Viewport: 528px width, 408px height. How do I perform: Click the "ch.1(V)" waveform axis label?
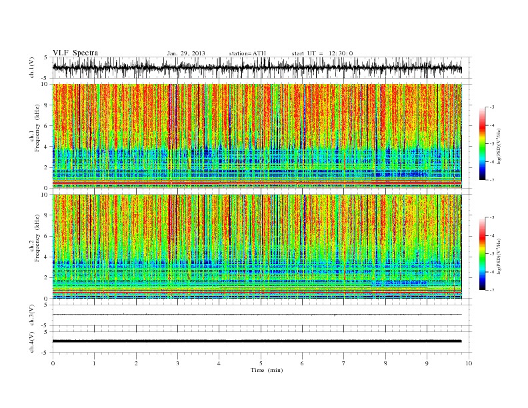32,67
